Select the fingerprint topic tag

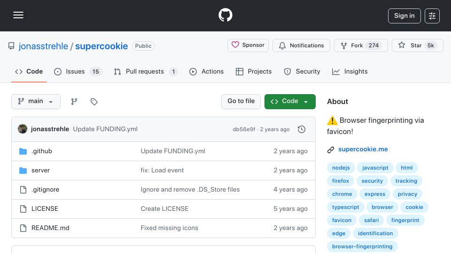click(x=405, y=220)
